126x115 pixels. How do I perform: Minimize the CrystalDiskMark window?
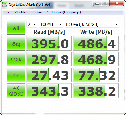pos(97,4)
